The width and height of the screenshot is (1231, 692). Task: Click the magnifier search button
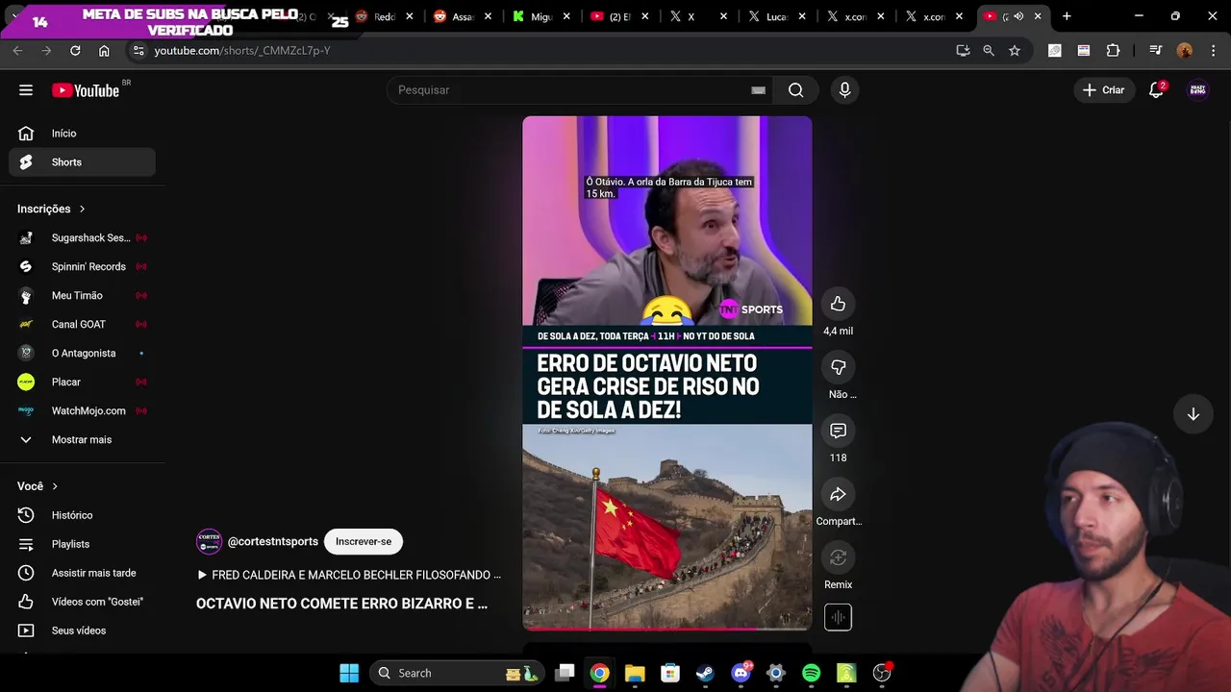coord(795,90)
